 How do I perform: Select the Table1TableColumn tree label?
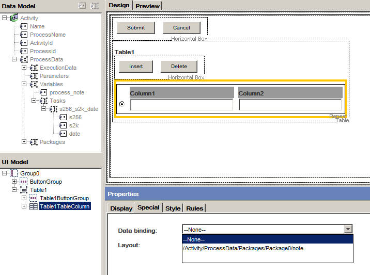pos(65,206)
